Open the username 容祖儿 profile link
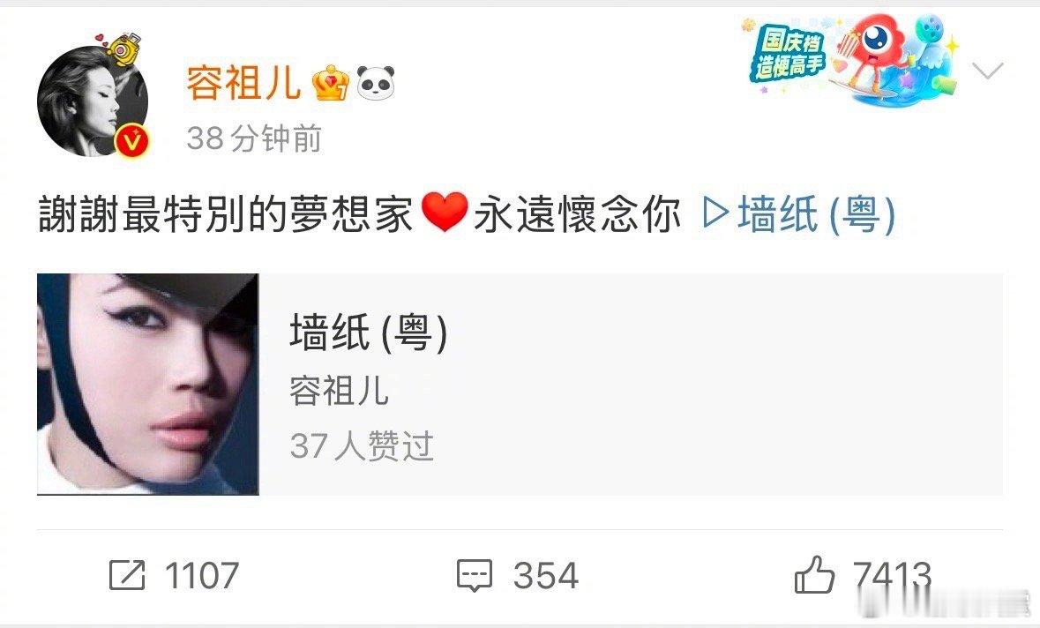 tap(243, 83)
